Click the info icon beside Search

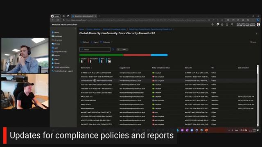[113, 49]
